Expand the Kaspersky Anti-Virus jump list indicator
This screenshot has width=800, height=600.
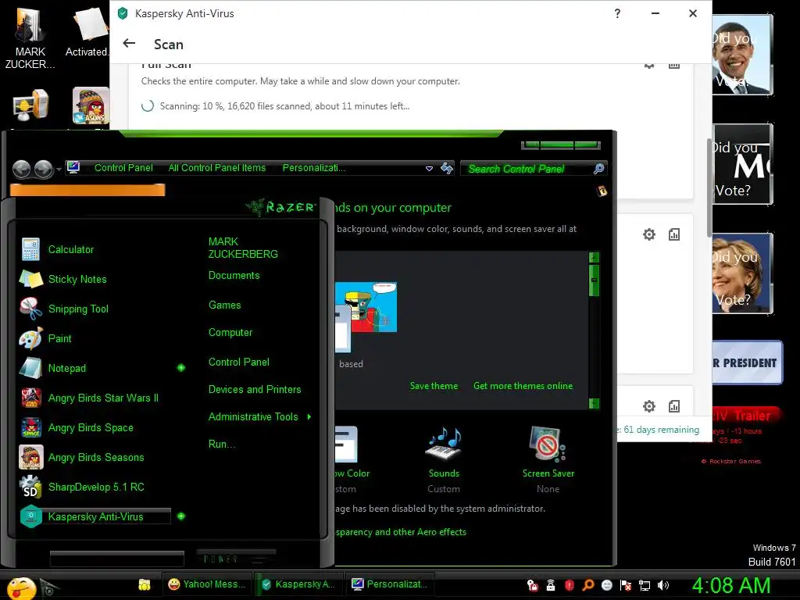point(181,516)
